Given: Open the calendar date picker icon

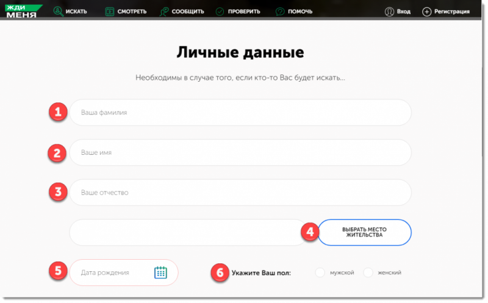Looking at the screenshot, I should pos(160,272).
